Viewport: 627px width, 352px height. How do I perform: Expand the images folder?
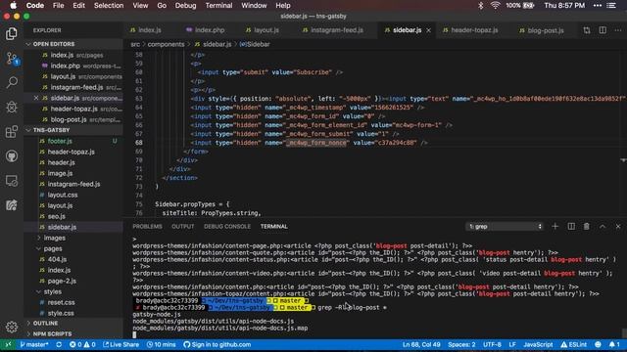(55, 238)
